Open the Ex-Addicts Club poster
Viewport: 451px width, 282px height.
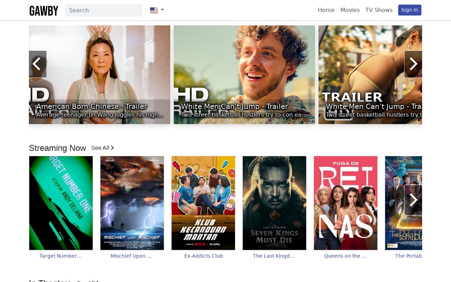click(x=203, y=203)
